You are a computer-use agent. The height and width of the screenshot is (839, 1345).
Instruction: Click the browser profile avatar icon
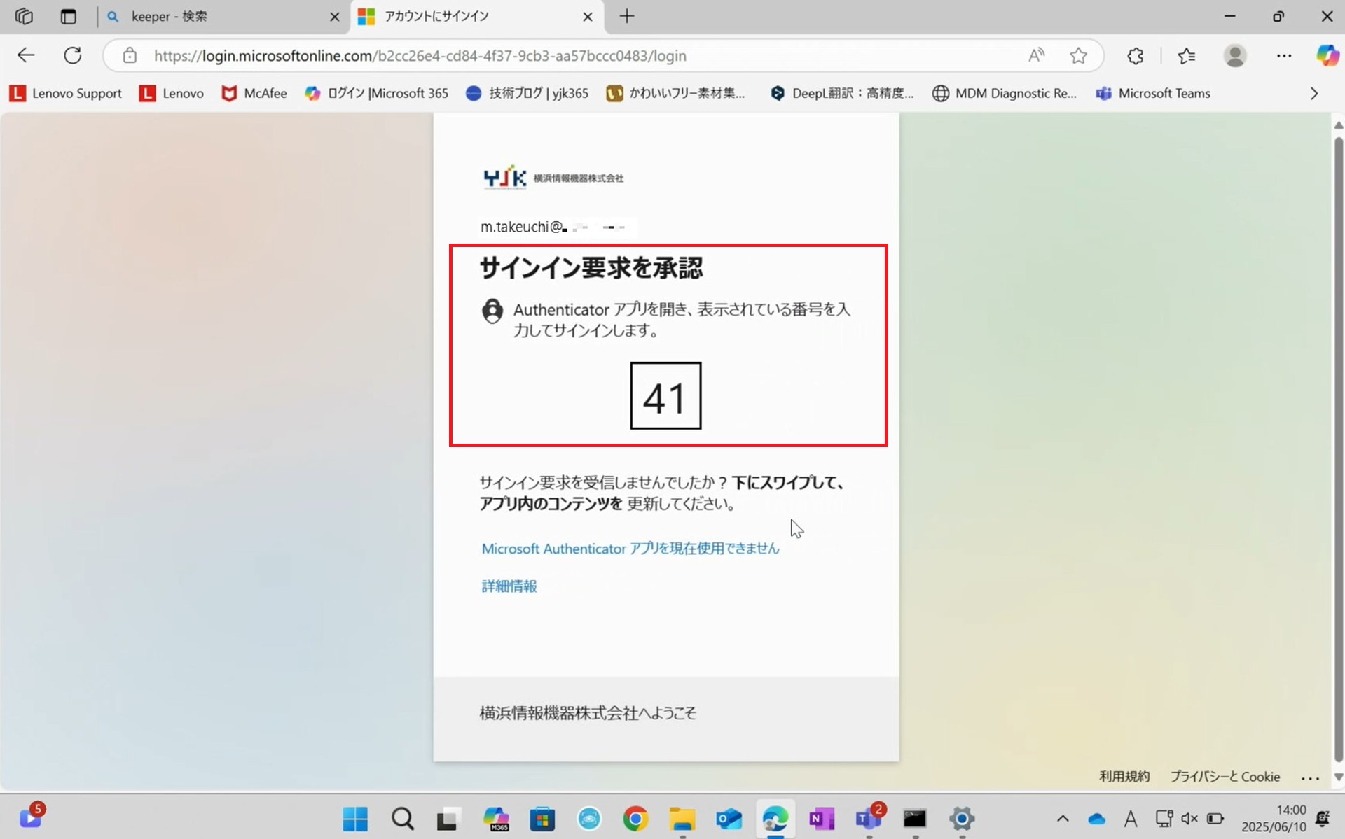[1234, 55]
